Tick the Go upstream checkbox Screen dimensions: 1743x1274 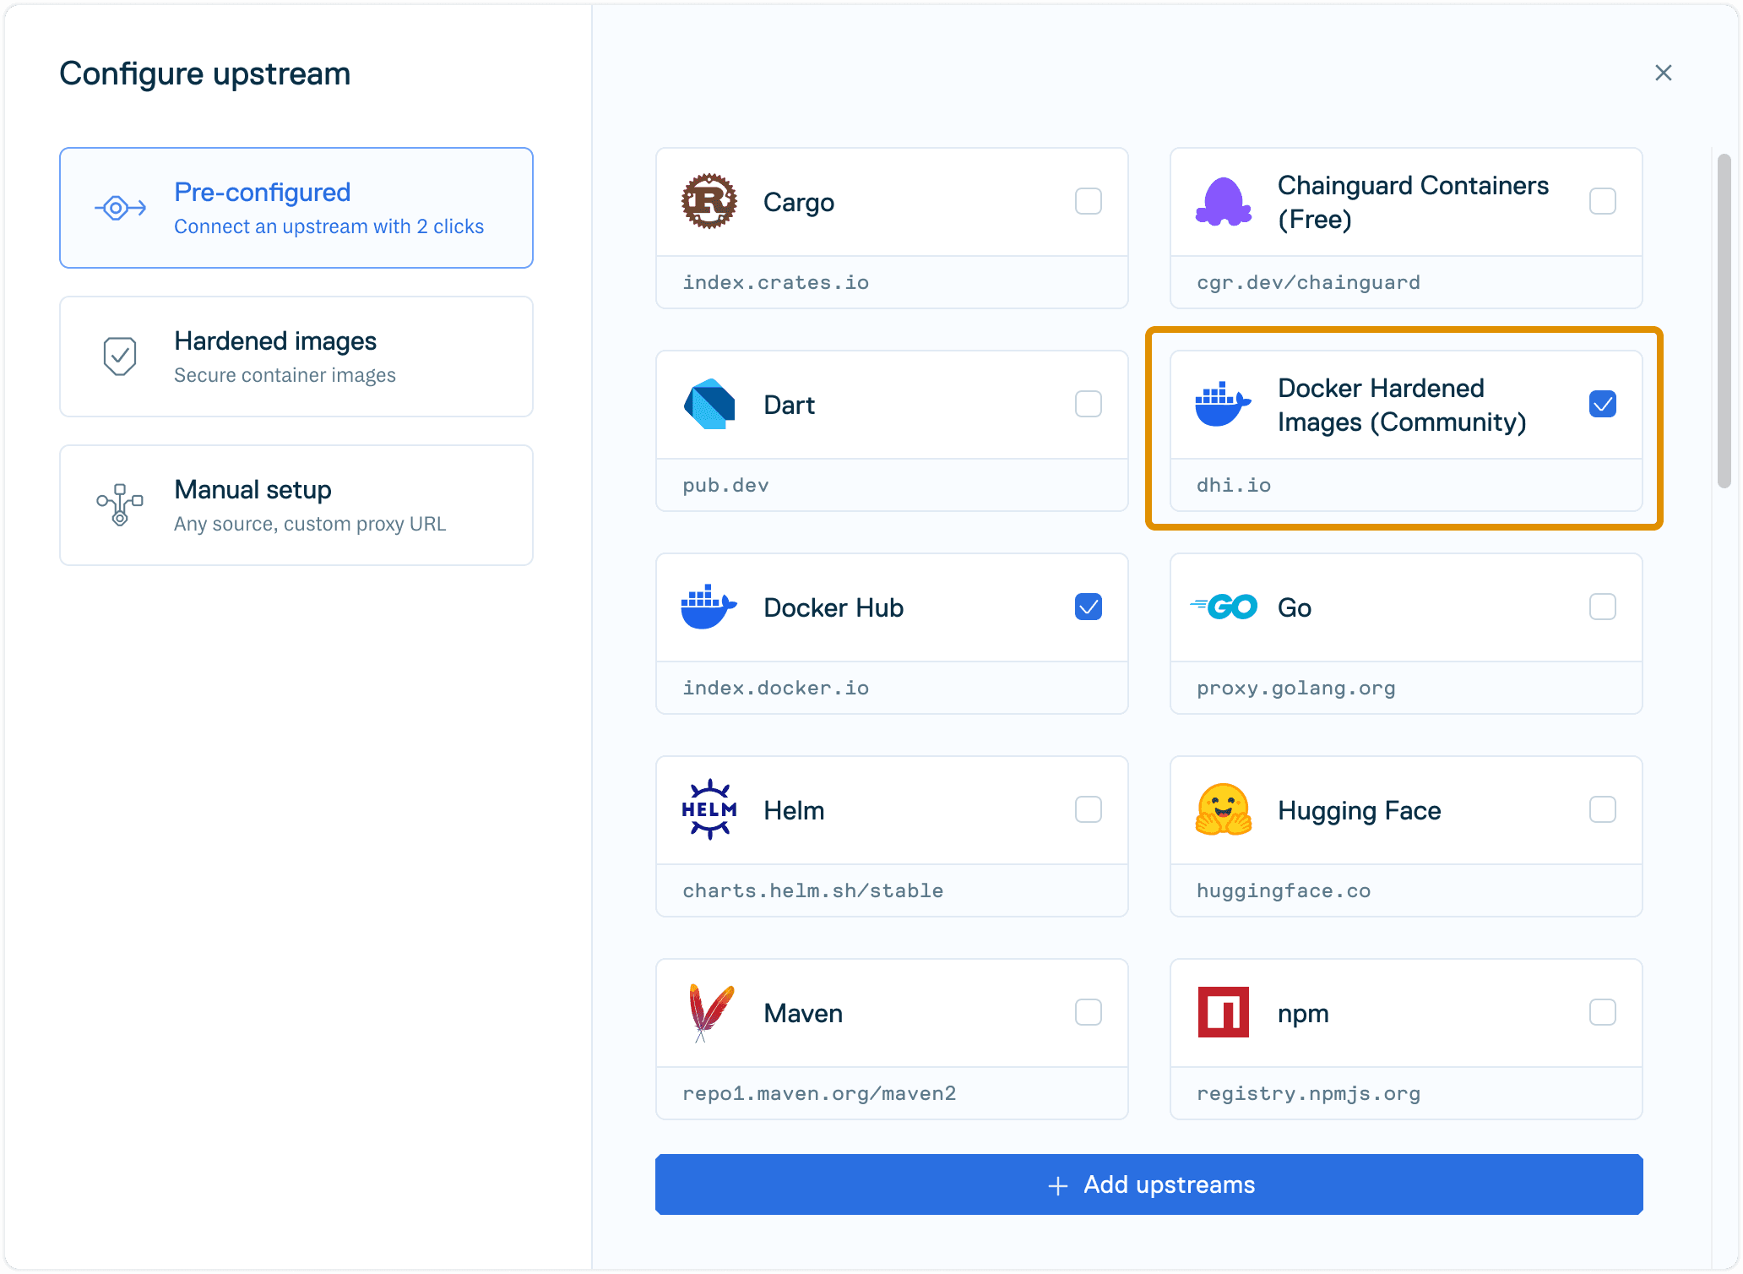click(1602, 607)
